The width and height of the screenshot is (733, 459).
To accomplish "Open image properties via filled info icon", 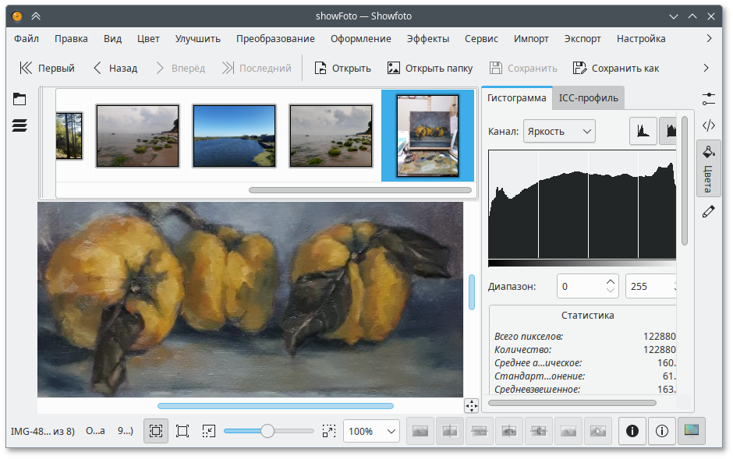I will [x=632, y=430].
